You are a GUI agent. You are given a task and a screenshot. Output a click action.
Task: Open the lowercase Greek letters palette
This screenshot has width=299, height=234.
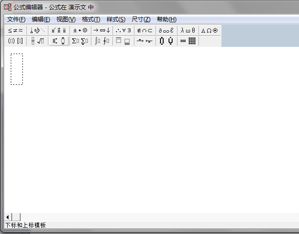[188, 30]
